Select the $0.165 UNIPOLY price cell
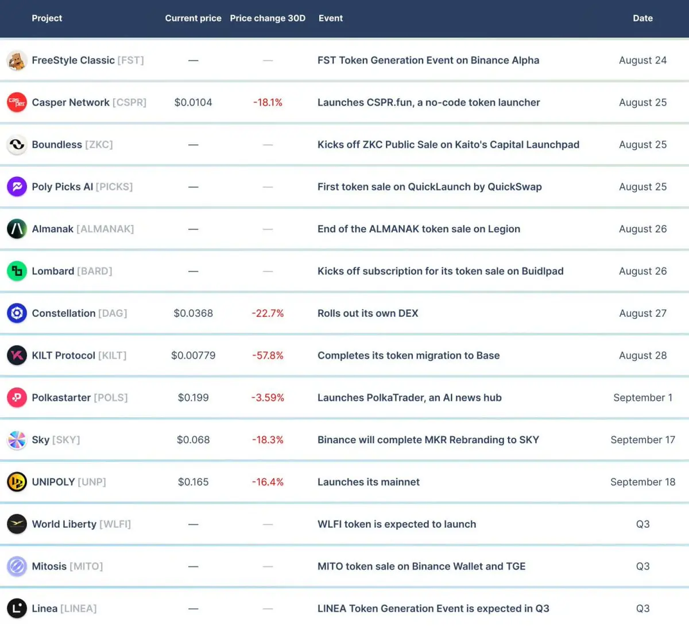 (193, 482)
